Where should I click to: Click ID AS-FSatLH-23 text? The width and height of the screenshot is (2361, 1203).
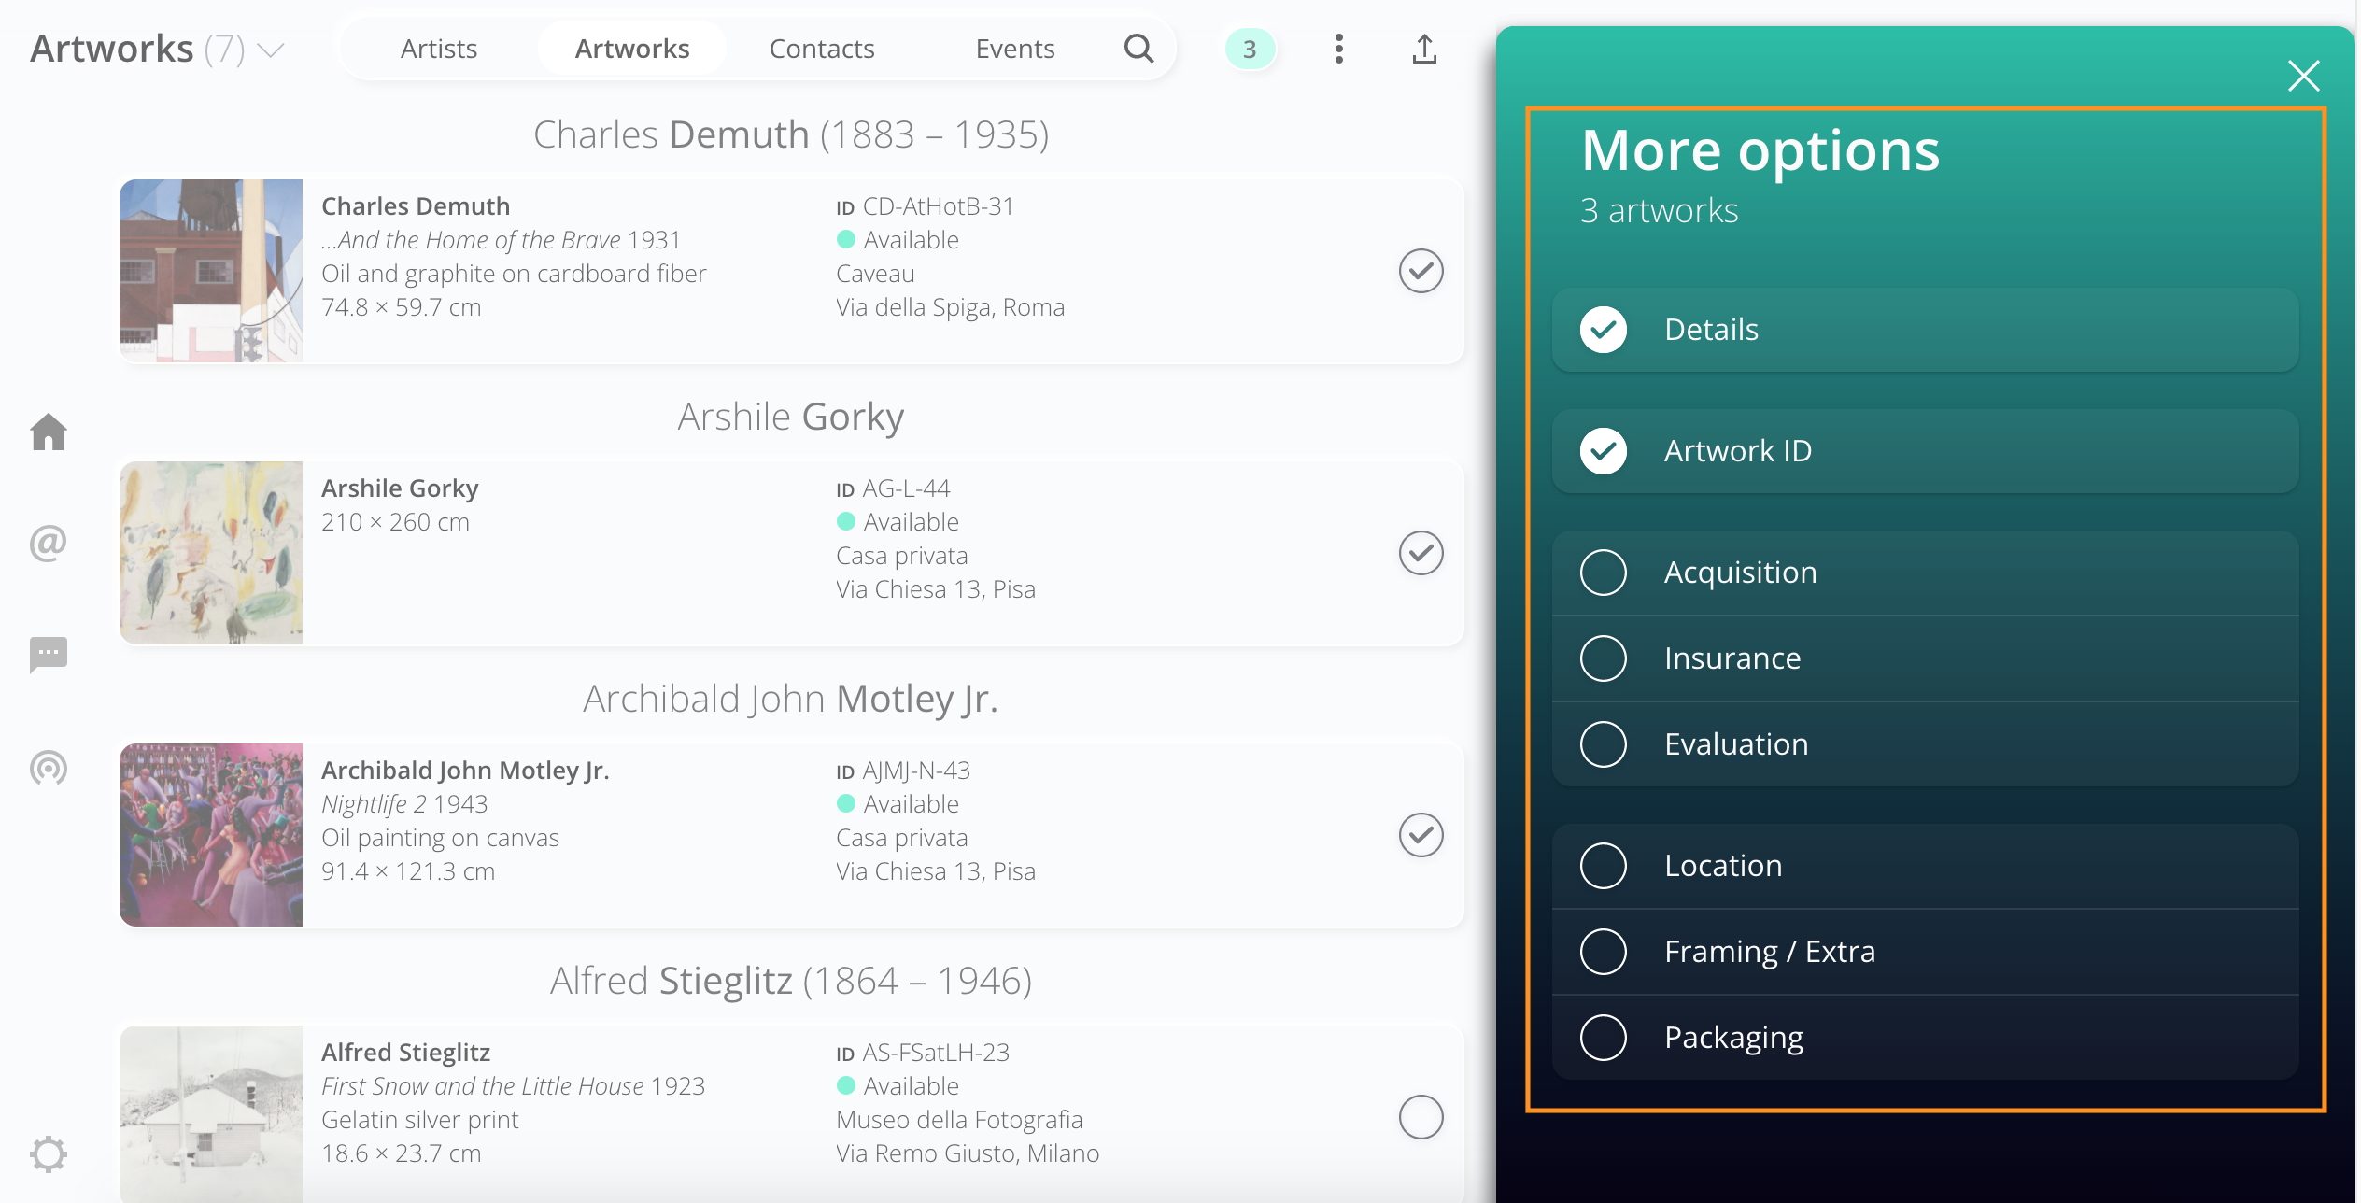(923, 1053)
